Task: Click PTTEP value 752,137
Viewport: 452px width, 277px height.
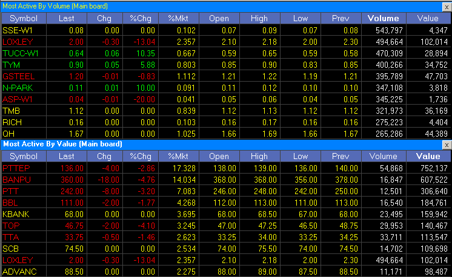Action: (434, 168)
